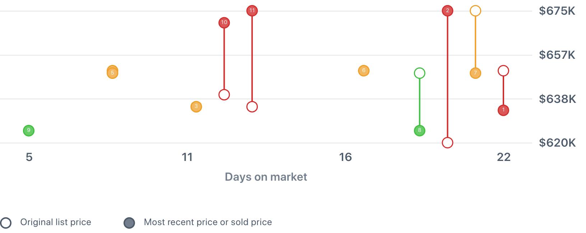Image resolution: width=586 pixels, height=233 pixels.
Task: Click hollow green circle above marker 8
Action: (x=419, y=73)
